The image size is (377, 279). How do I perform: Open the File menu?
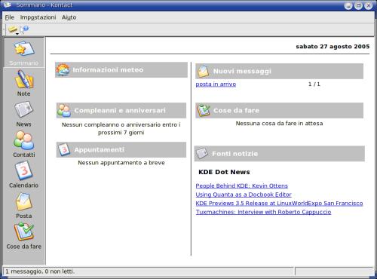(x=10, y=17)
